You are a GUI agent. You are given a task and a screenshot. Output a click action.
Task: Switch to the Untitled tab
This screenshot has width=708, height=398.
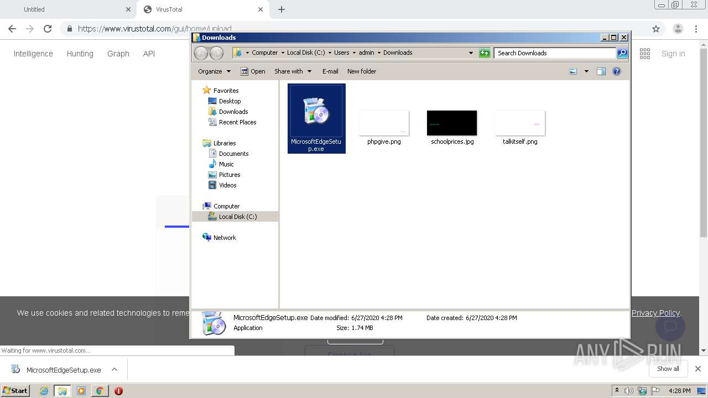point(67,9)
